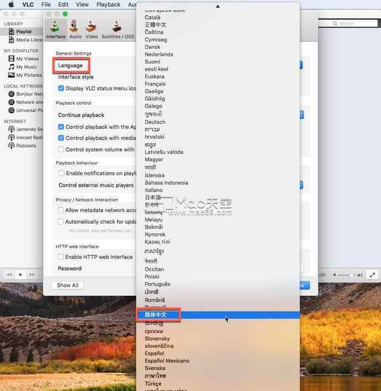Open Podcasts in the sidebar
The image size is (381, 391).
point(23,146)
